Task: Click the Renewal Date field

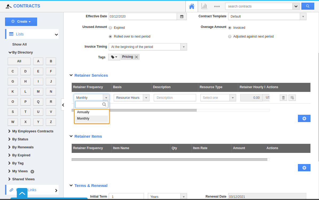Action: (267, 197)
